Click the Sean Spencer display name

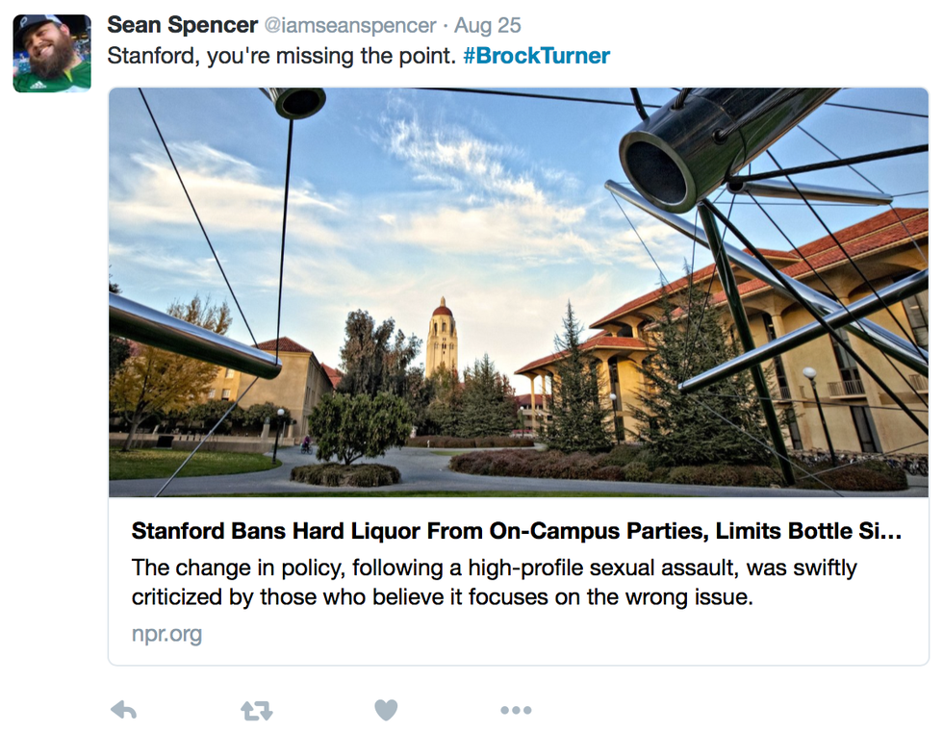pos(182,24)
